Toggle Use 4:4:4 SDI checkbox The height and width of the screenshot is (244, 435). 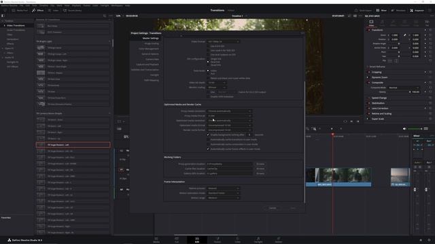pyautogui.click(x=208, y=46)
